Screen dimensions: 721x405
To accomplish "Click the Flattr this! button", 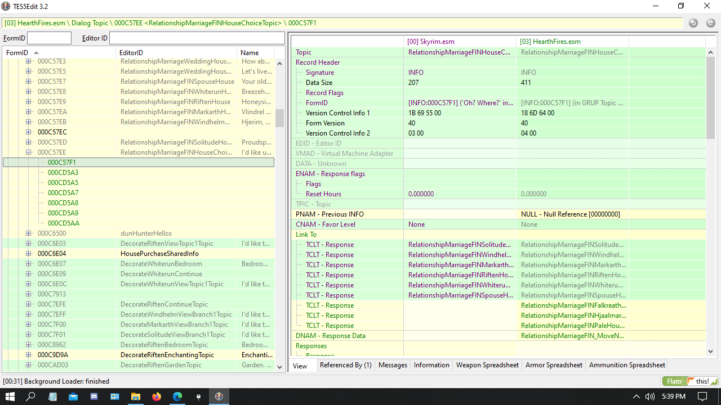I will click(x=691, y=381).
